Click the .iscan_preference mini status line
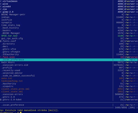The image size is (138, 113). [69, 105]
